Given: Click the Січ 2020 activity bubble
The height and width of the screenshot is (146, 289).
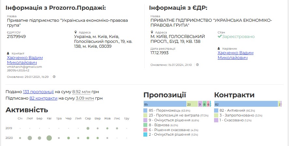Looking at the screenshot, I should pos(20,138).
